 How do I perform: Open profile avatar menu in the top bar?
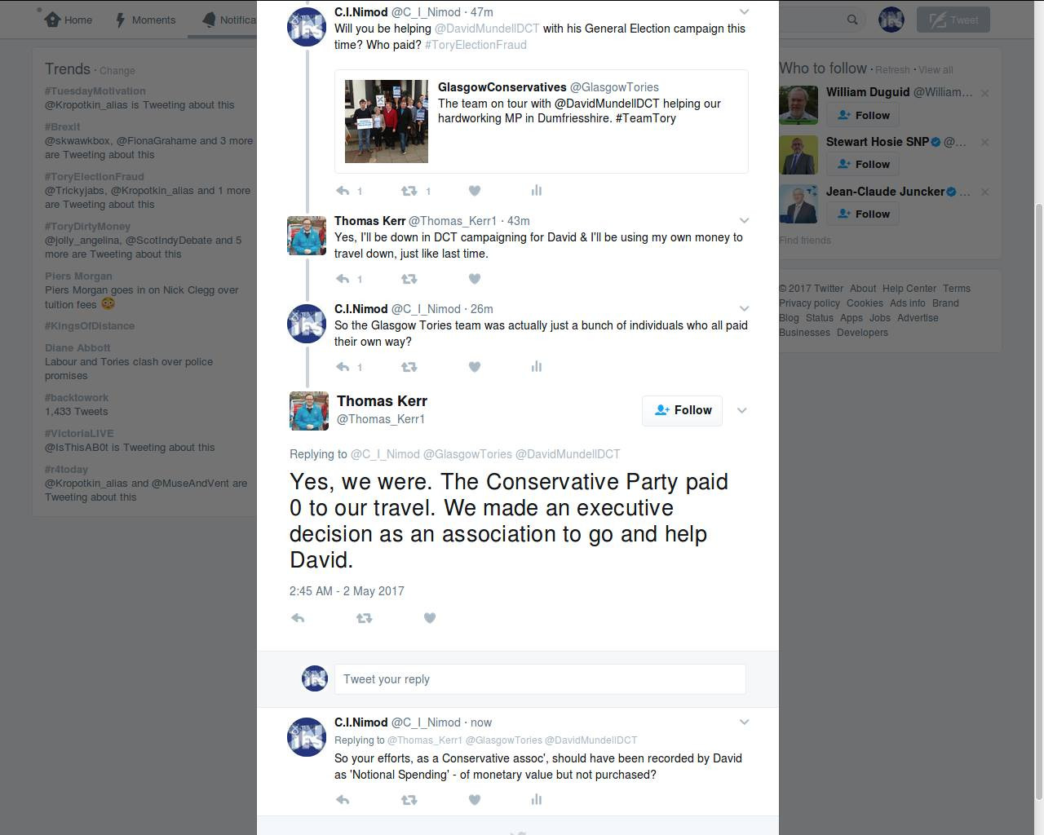[x=891, y=20]
